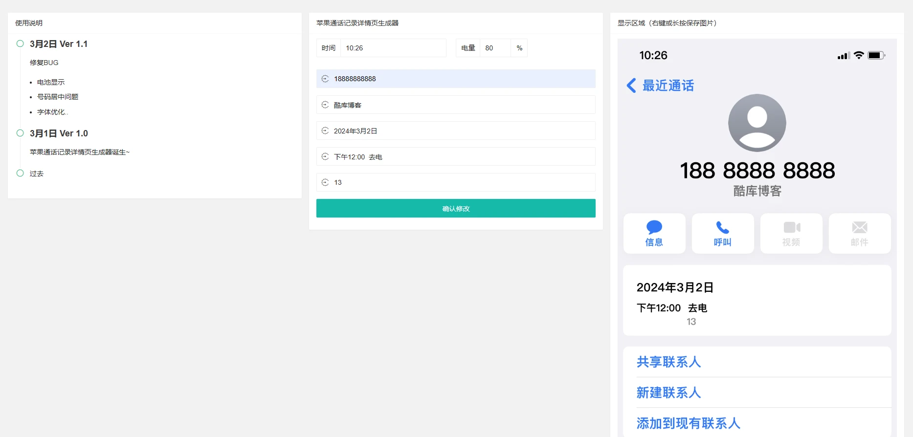Select 添加到现有联系人 option
Viewport: 913px width, 437px height.
tap(688, 423)
